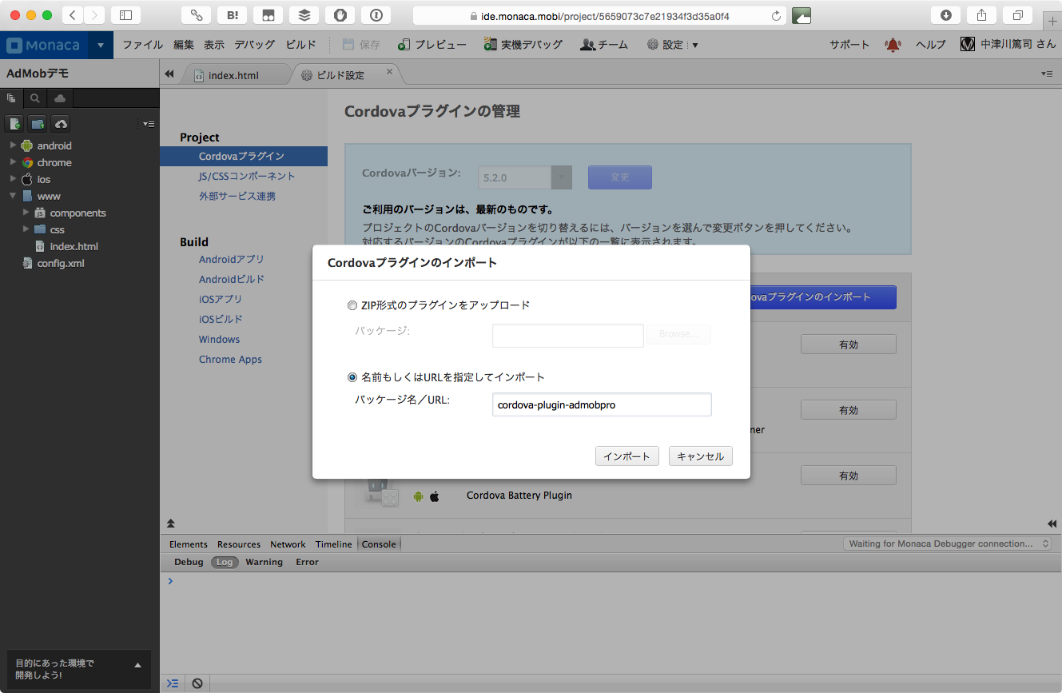This screenshot has height=693, width=1062.
Task: Click the cloud upload icon in file panel
Action: click(61, 124)
